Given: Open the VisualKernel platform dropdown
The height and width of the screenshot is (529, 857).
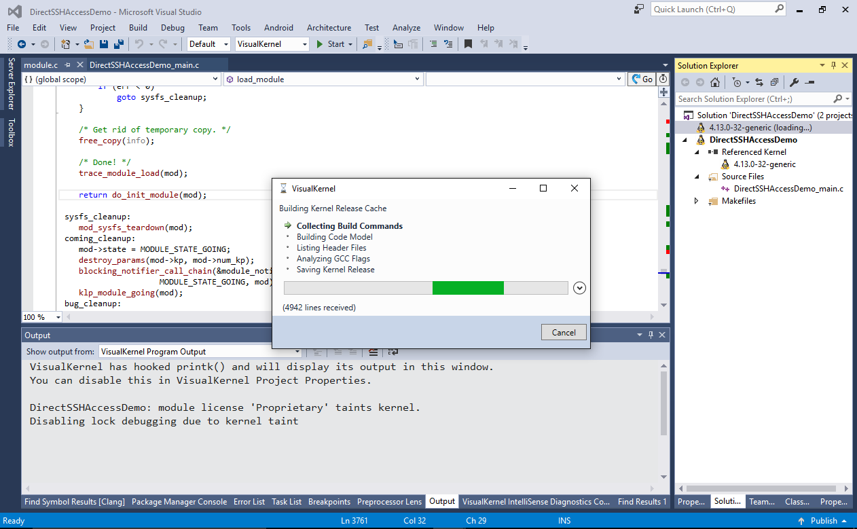Looking at the screenshot, I should pyautogui.click(x=303, y=44).
